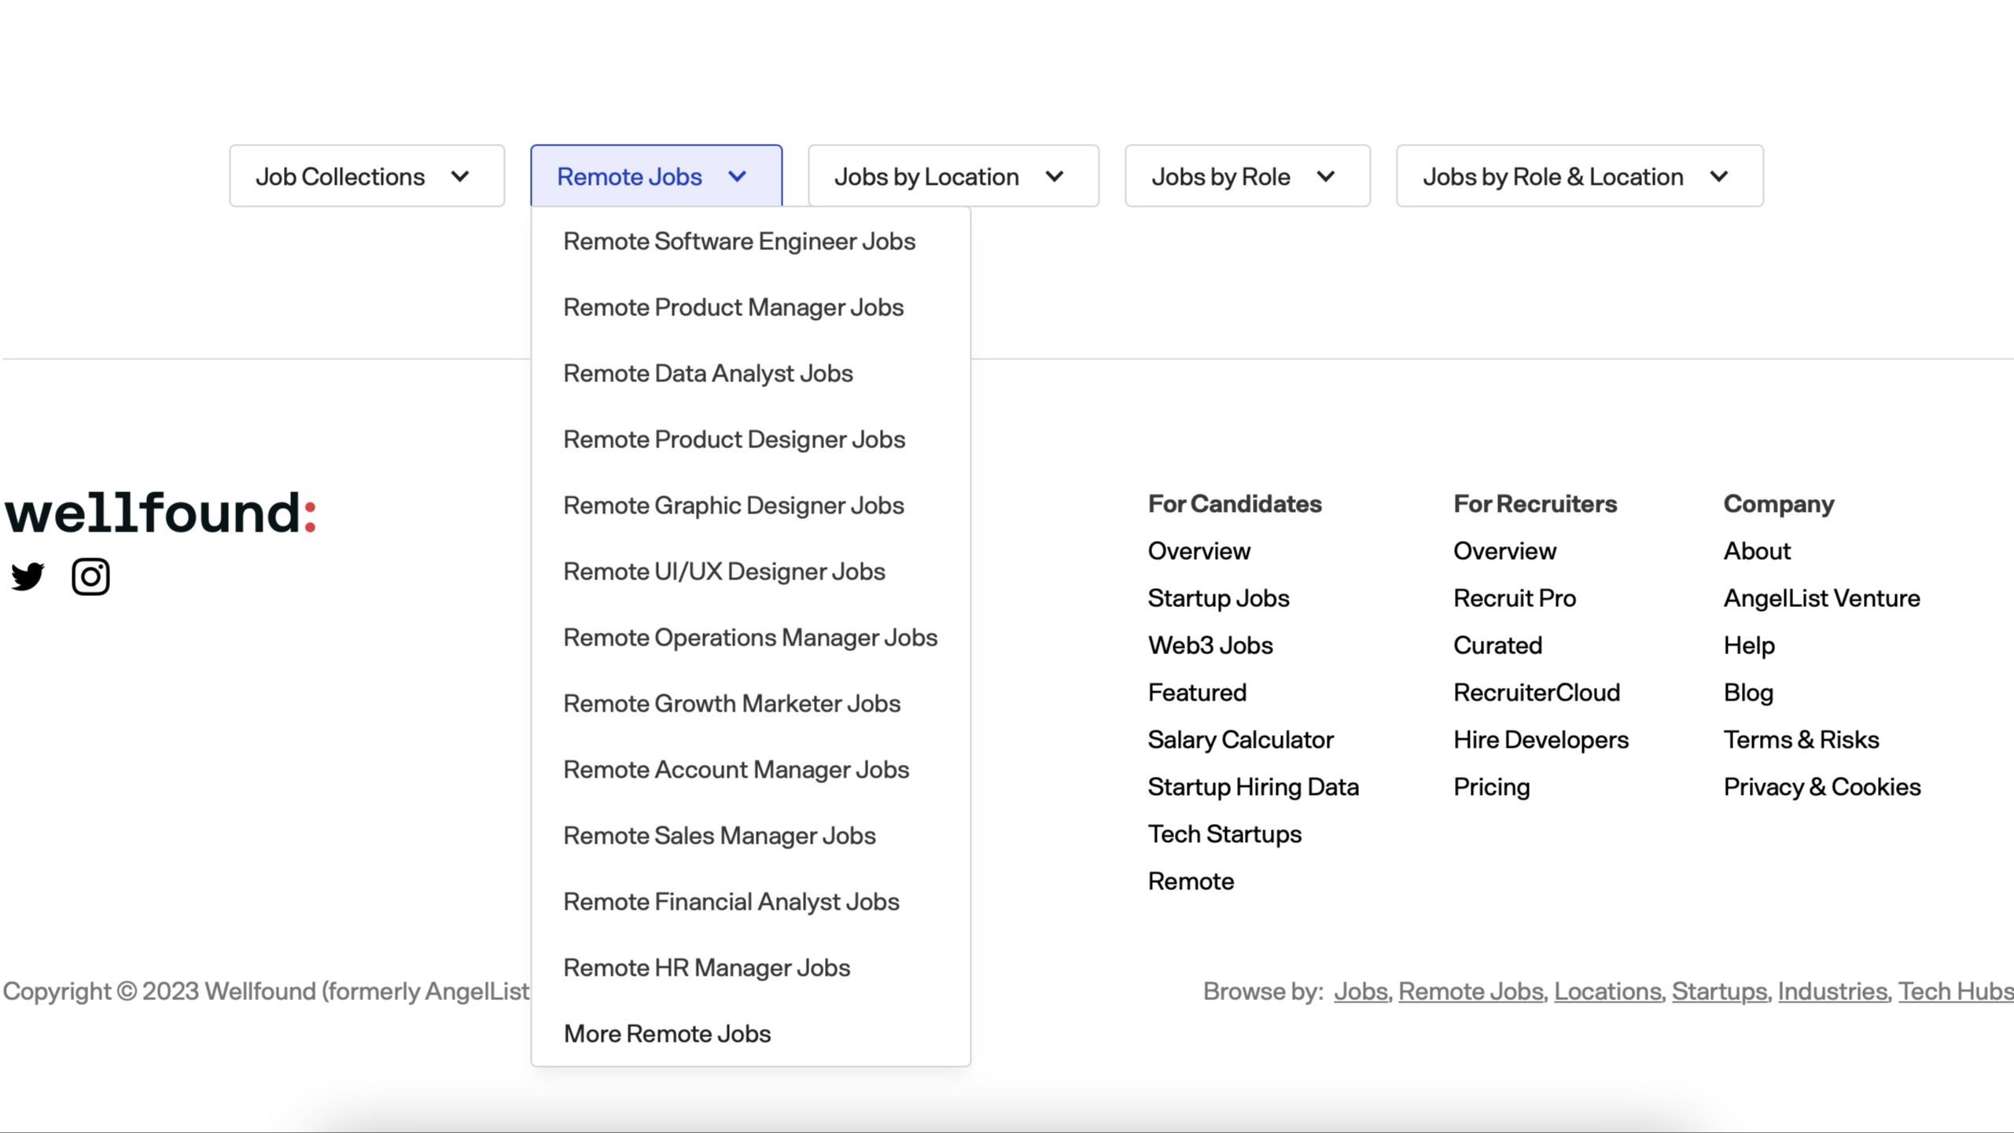Open More Remote Jobs entry
The image size is (2014, 1133).
click(x=667, y=1034)
